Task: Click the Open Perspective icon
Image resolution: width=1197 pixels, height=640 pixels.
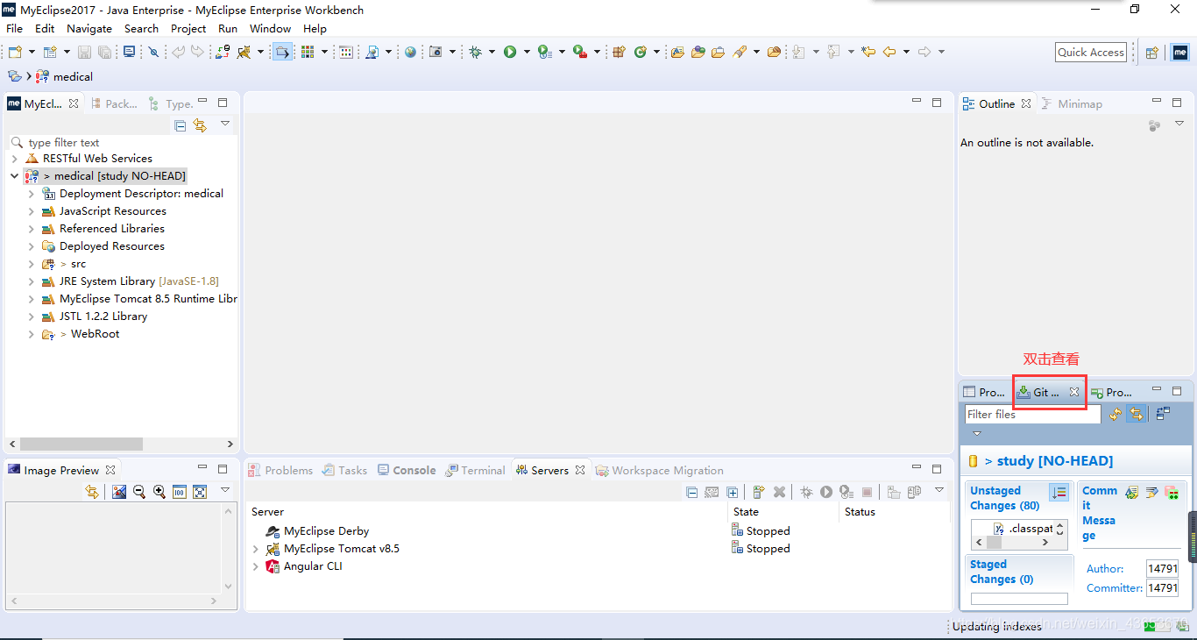Action: [x=1152, y=53]
